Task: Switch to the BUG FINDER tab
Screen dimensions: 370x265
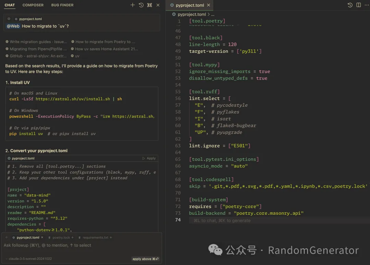Action: point(62,5)
